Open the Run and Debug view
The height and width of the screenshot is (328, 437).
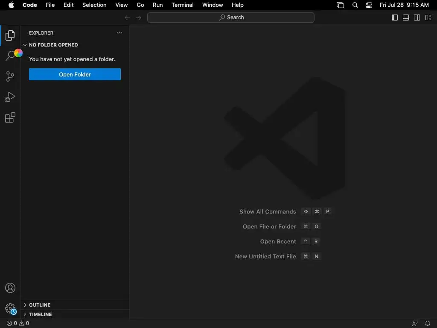[10, 97]
